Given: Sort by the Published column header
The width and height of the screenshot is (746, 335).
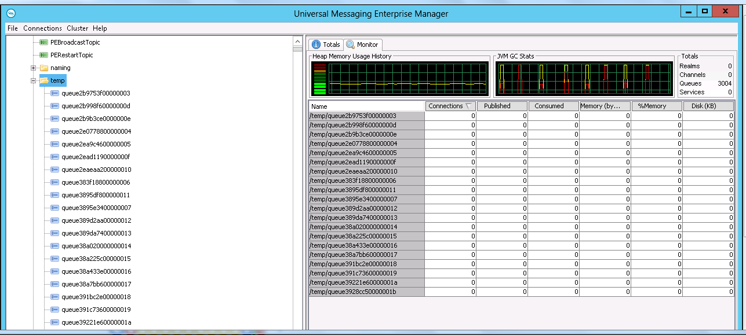Looking at the screenshot, I should (x=502, y=106).
